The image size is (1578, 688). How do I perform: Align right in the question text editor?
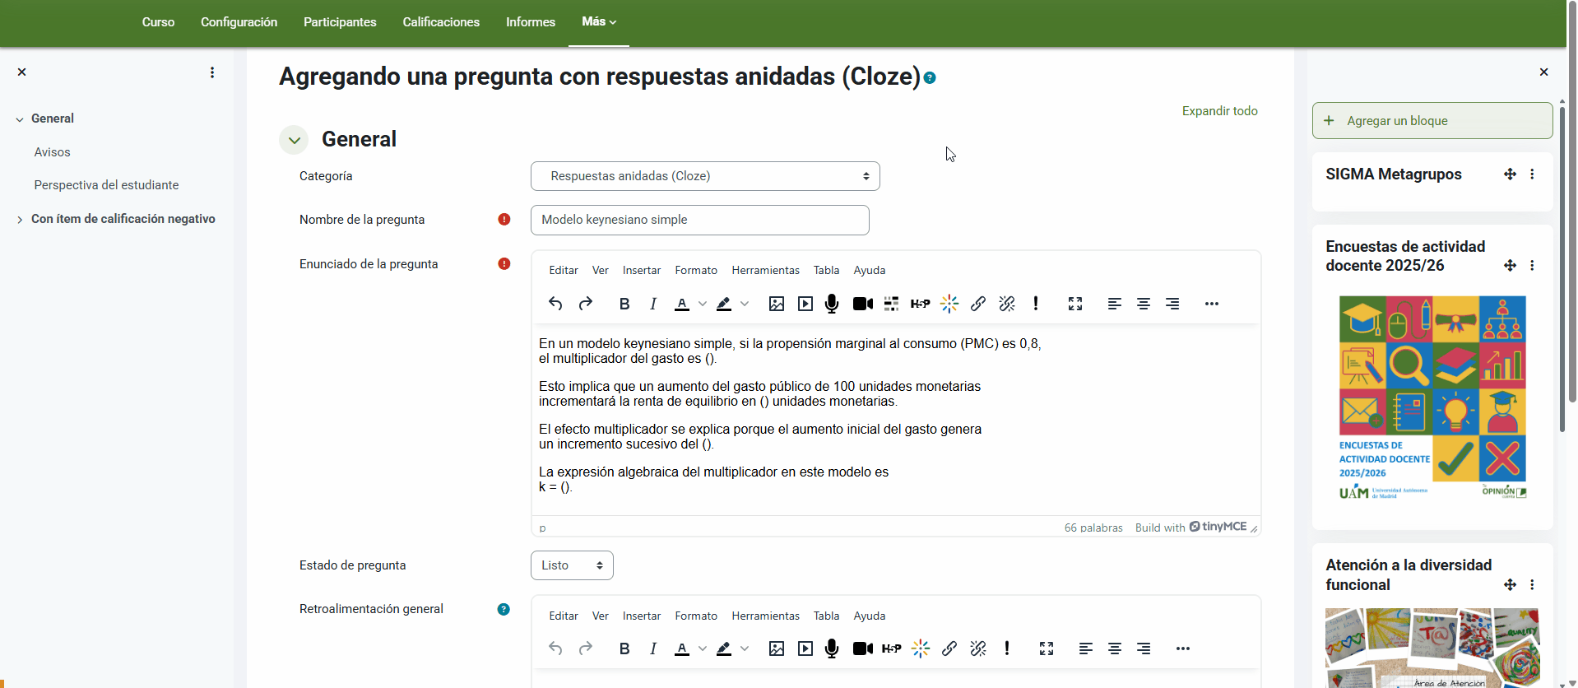1172,304
